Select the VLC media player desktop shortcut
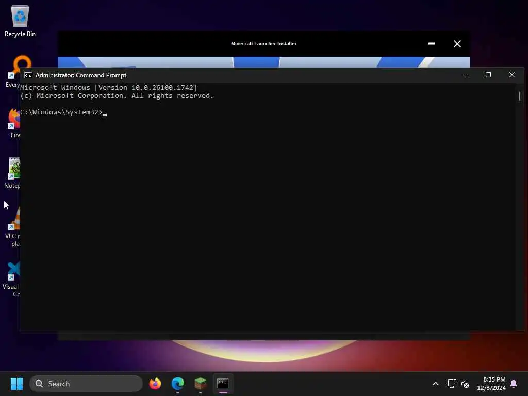 12,227
